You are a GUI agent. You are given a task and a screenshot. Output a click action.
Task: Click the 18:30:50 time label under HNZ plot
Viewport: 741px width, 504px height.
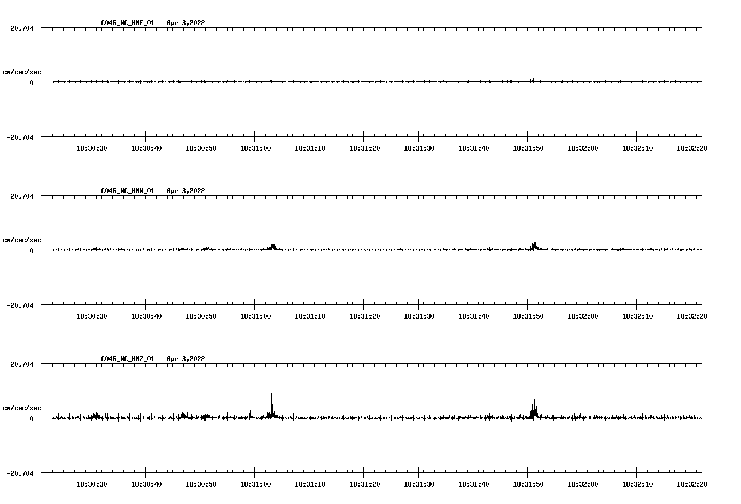click(x=201, y=484)
